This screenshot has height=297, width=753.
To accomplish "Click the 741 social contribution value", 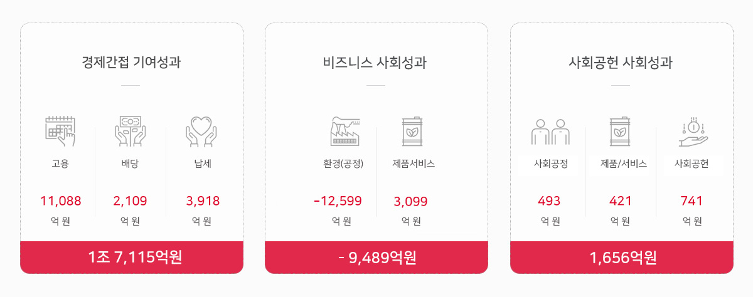I will (x=692, y=201).
